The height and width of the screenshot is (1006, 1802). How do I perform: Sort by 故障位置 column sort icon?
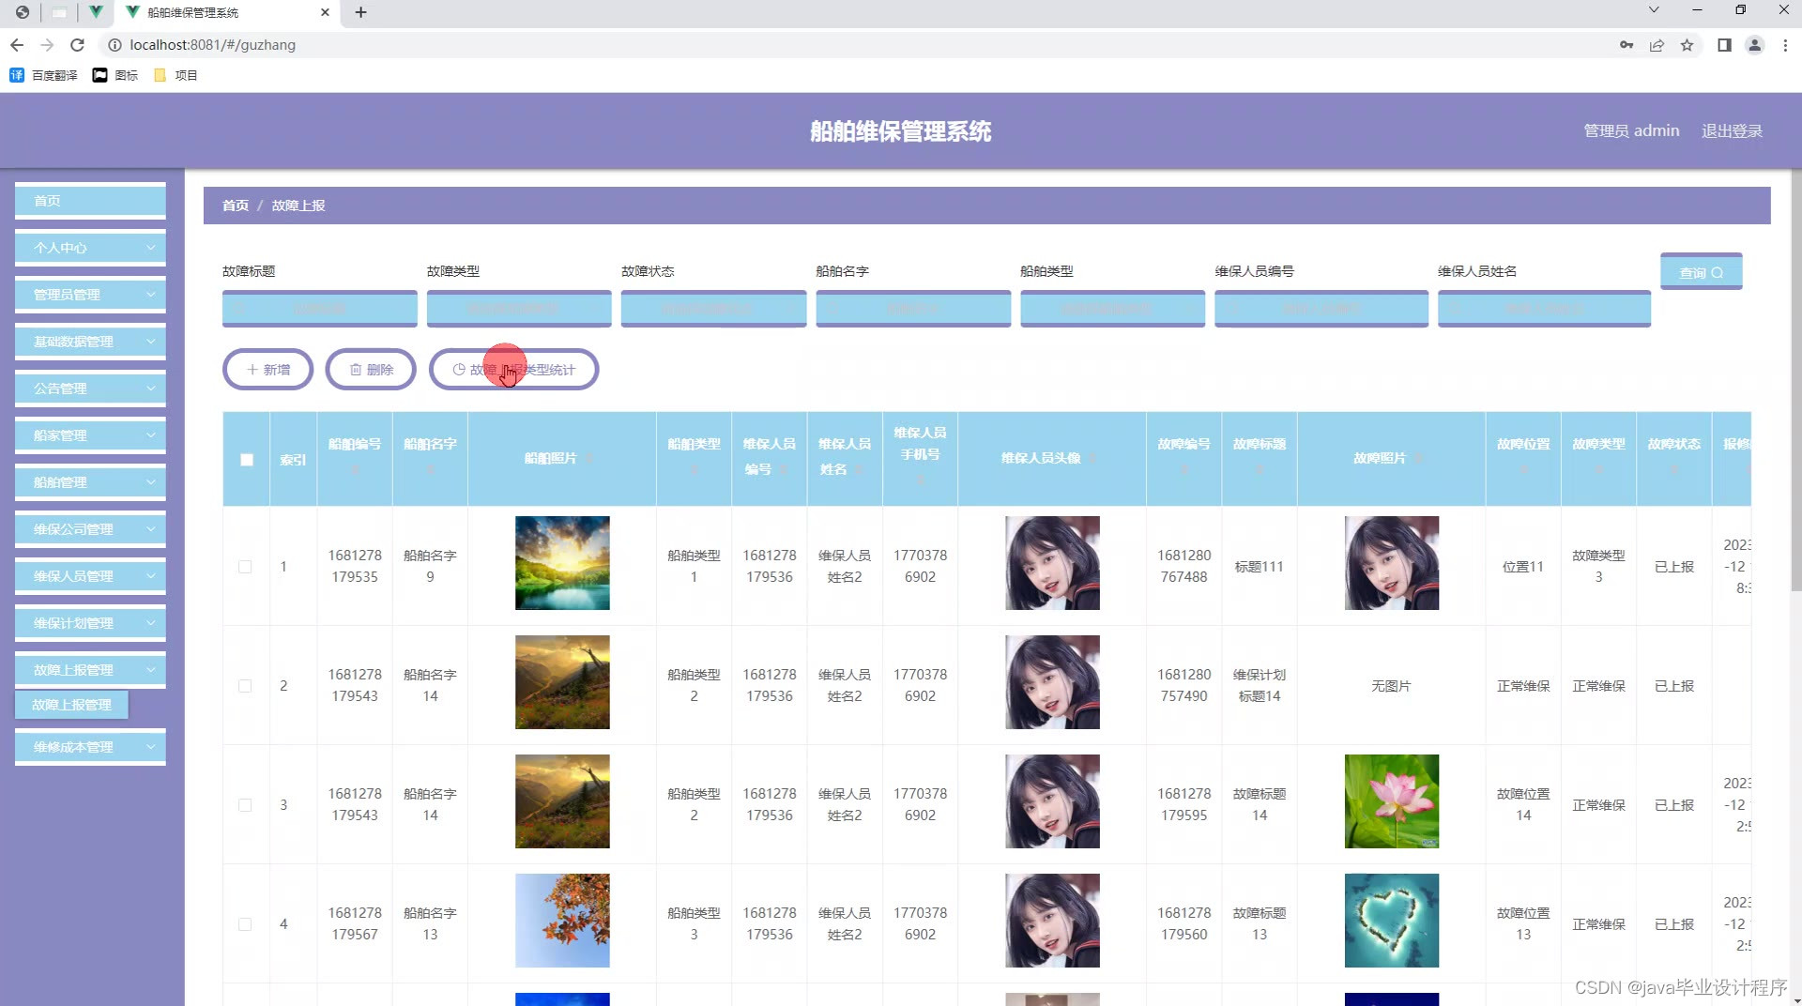pos(1523,469)
